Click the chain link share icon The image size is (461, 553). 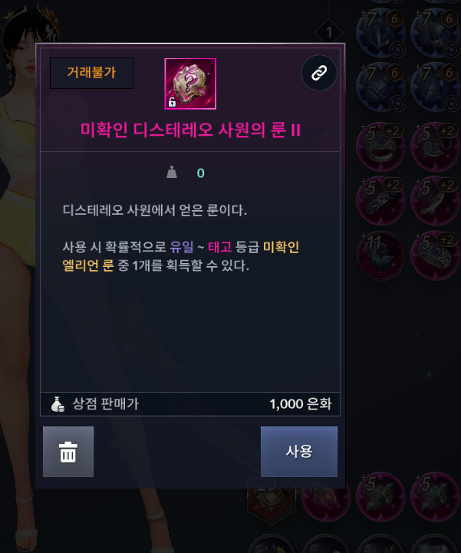319,73
